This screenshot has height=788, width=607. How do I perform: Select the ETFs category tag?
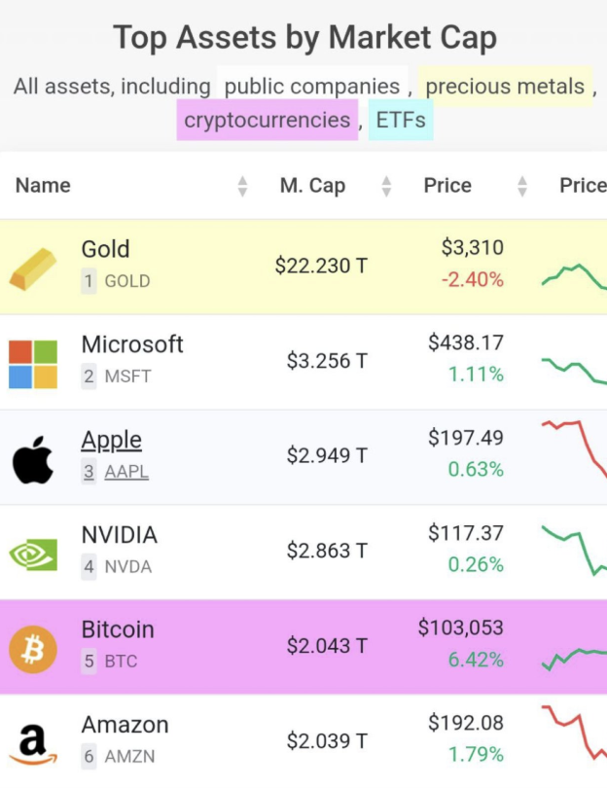tap(401, 122)
